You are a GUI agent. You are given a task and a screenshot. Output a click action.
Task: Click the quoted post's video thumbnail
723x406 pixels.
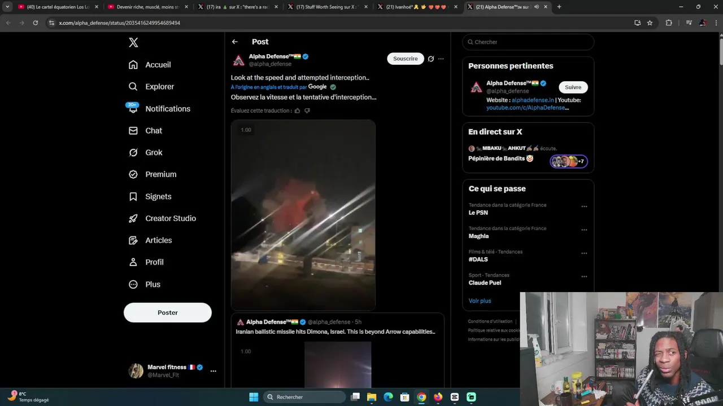338,365
